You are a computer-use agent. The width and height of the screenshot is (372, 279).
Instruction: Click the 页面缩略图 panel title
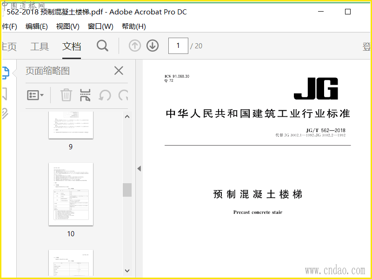pos(48,71)
